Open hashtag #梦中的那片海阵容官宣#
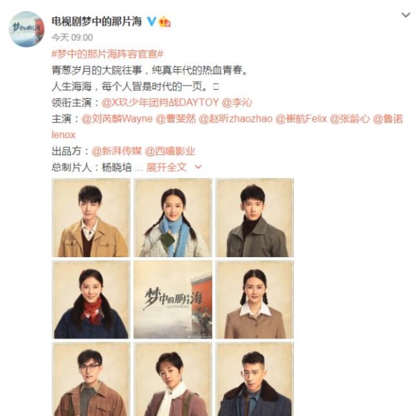The height and width of the screenshot is (416, 415). (x=107, y=54)
